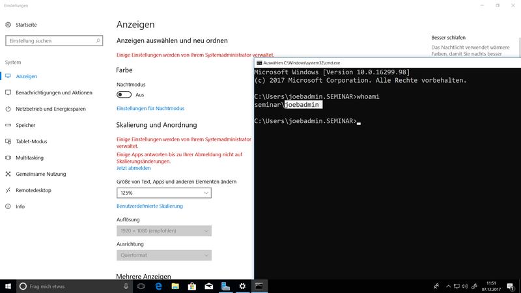Click the Mehrere Anzeigen heading
The height and width of the screenshot is (293, 521).
tap(143, 276)
